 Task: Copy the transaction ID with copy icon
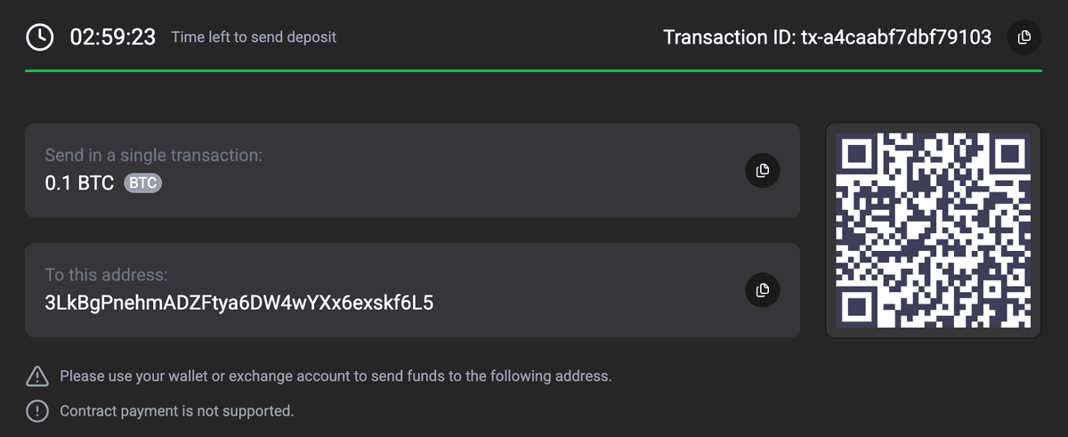point(1023,37)
